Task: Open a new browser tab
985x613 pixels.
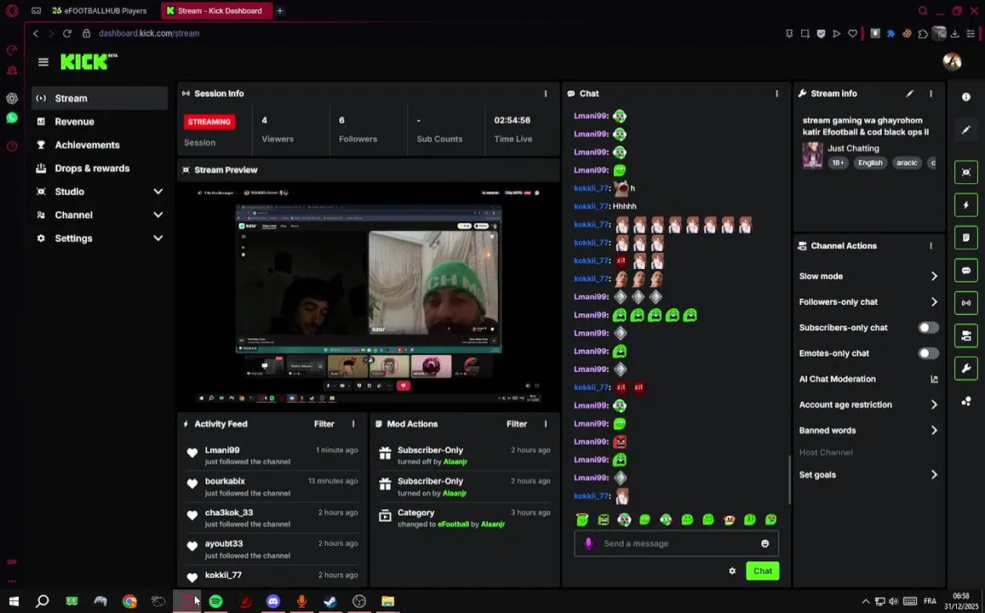Action: [x=279, y=11]
